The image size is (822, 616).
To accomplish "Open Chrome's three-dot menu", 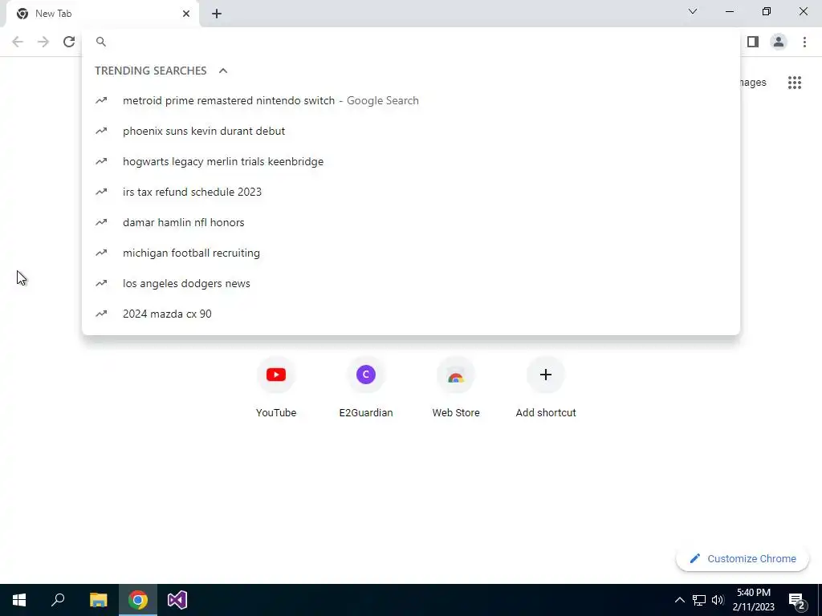I will (804, 42).
